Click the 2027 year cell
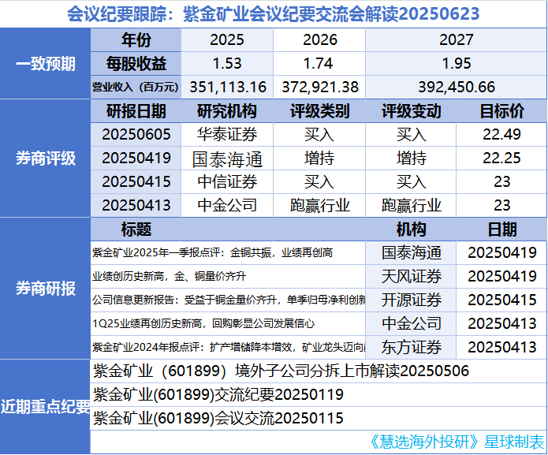 click(x=456, y=40)
